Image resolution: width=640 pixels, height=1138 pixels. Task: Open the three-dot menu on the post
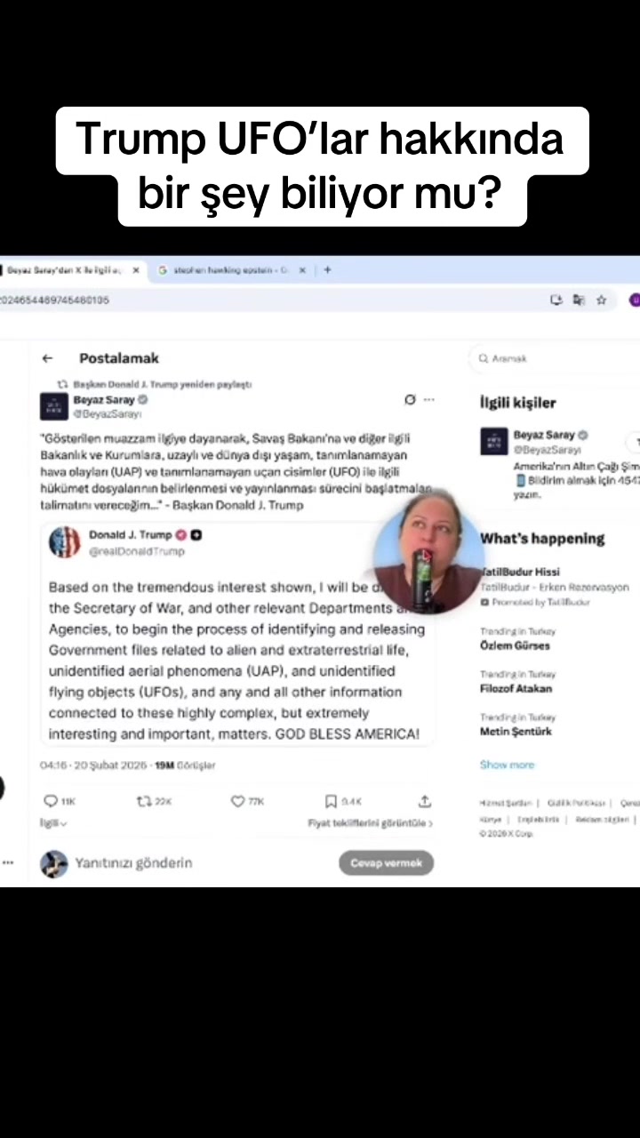pos(429,400)
